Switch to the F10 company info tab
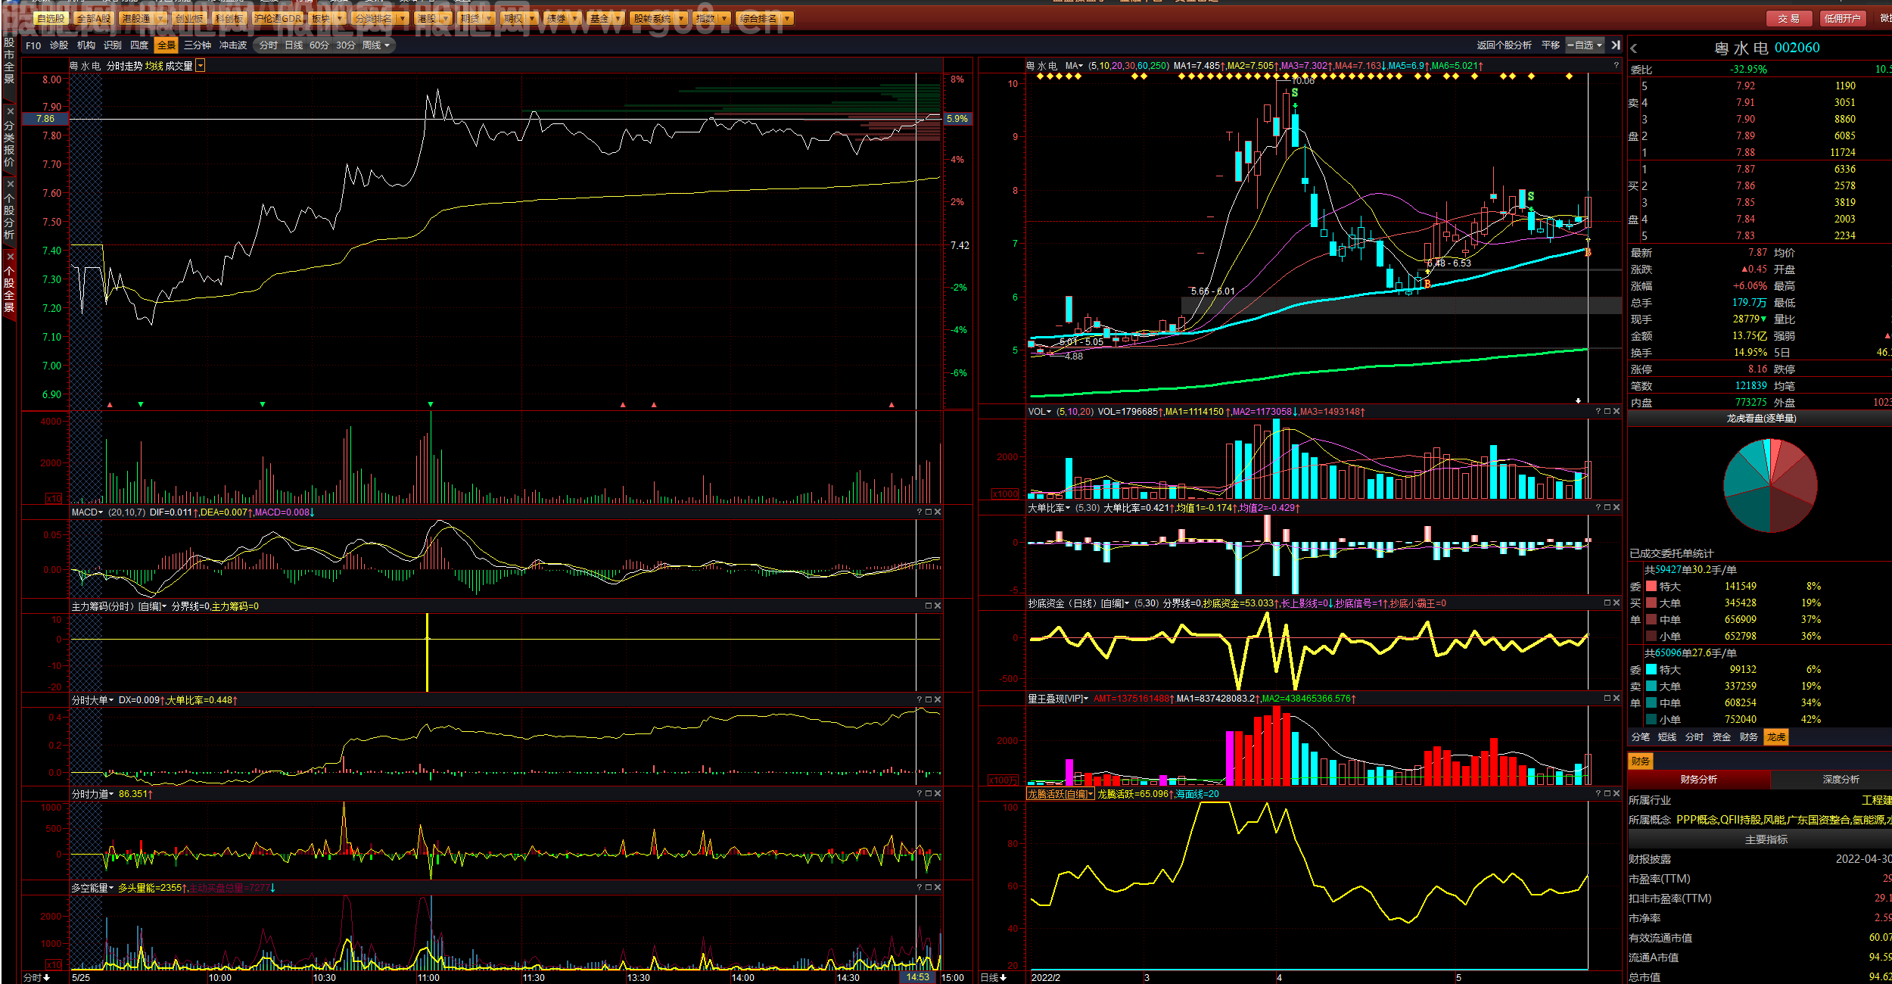 [x=33, y=45]
